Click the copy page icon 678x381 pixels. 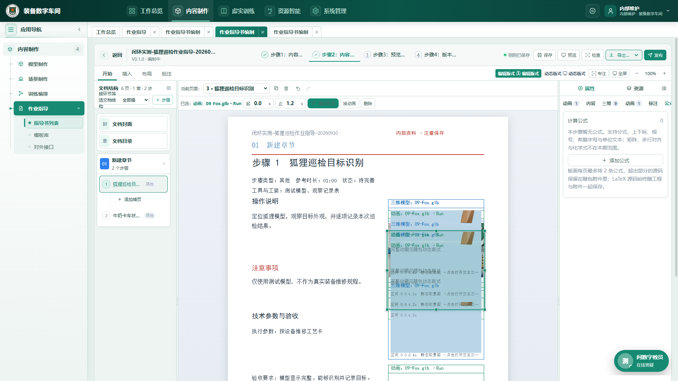tap(276, 89)
